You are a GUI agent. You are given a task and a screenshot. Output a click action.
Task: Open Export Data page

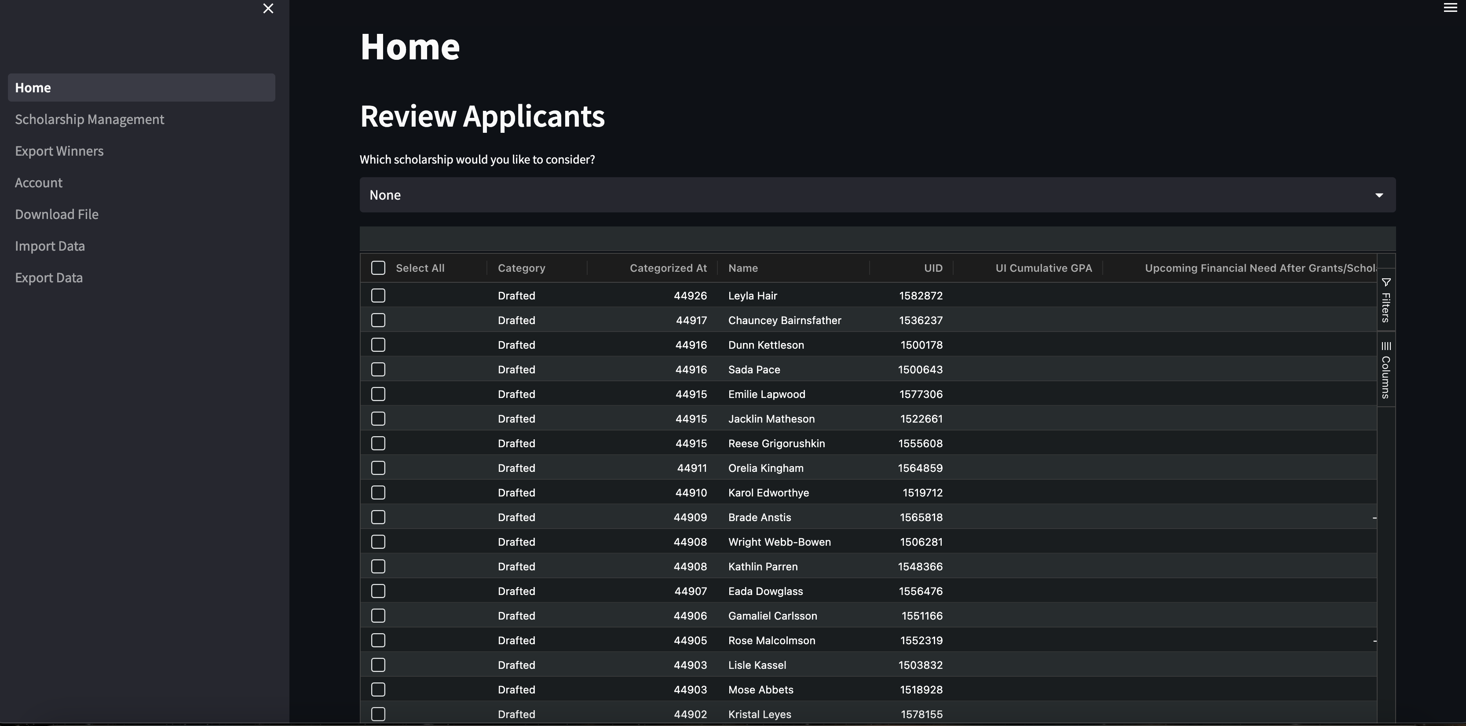pyautogui.click(x=49, y=277)
